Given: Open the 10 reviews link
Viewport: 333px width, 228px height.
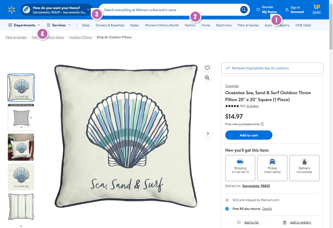Looking at the screenshot, I should click(252, 106).
